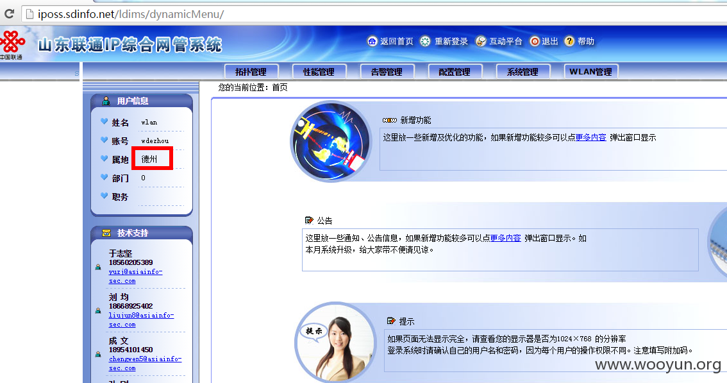
Task: Click the red 退出 exit icon
Action: pos(535,41)
